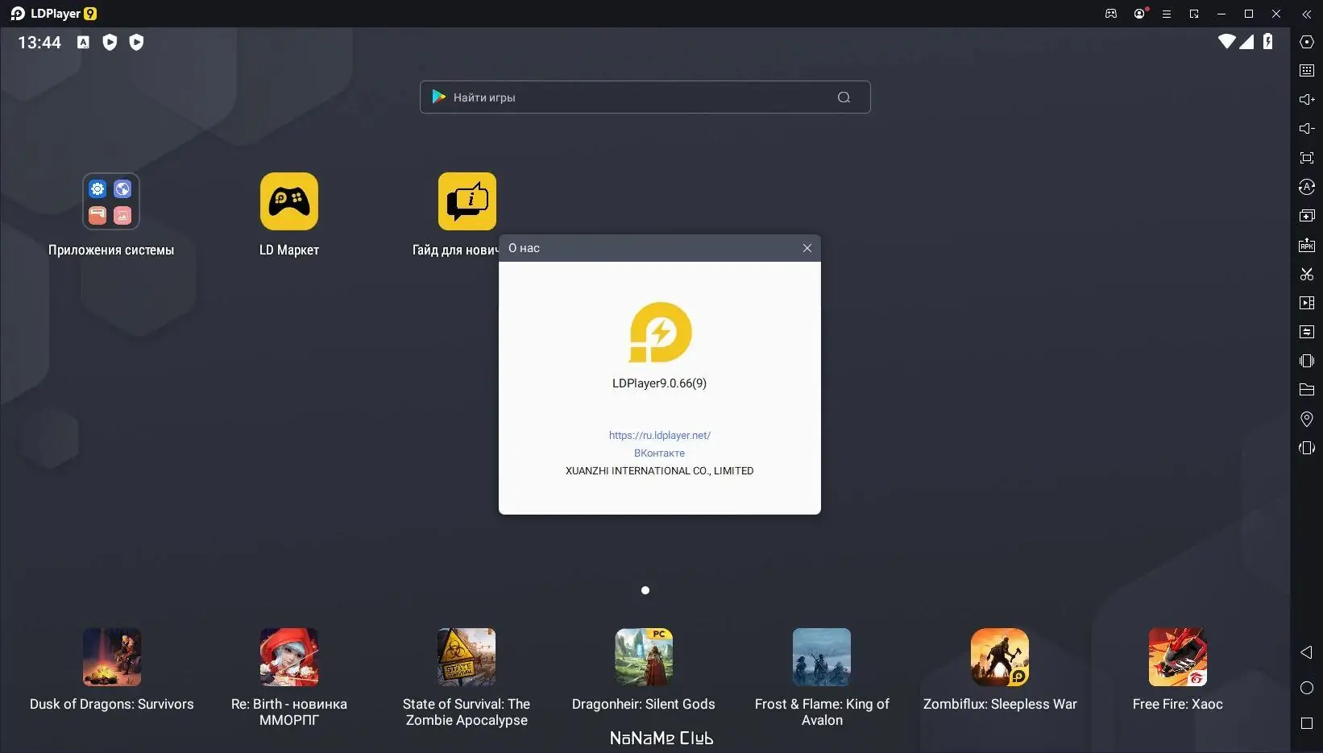Click the LDPlayer logo in О нас dialog
This screenshot has height=753, width=1323.
[x=660, y=332]
